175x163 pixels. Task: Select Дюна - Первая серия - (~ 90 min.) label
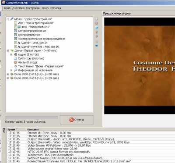tap(36, 50)
